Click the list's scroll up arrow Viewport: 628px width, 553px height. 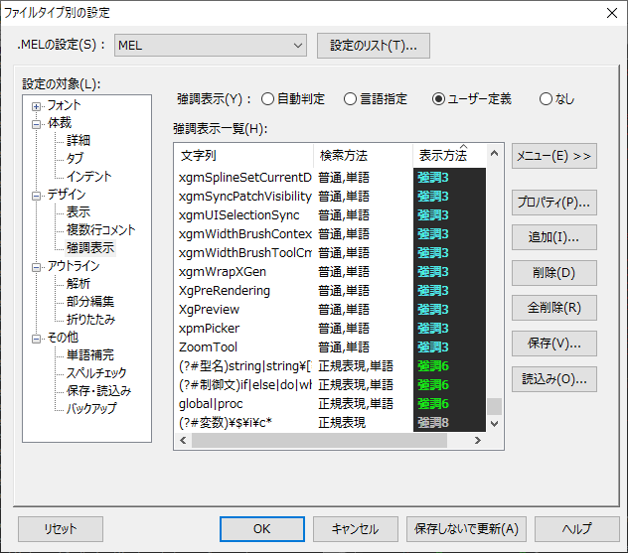click(494, 153)
